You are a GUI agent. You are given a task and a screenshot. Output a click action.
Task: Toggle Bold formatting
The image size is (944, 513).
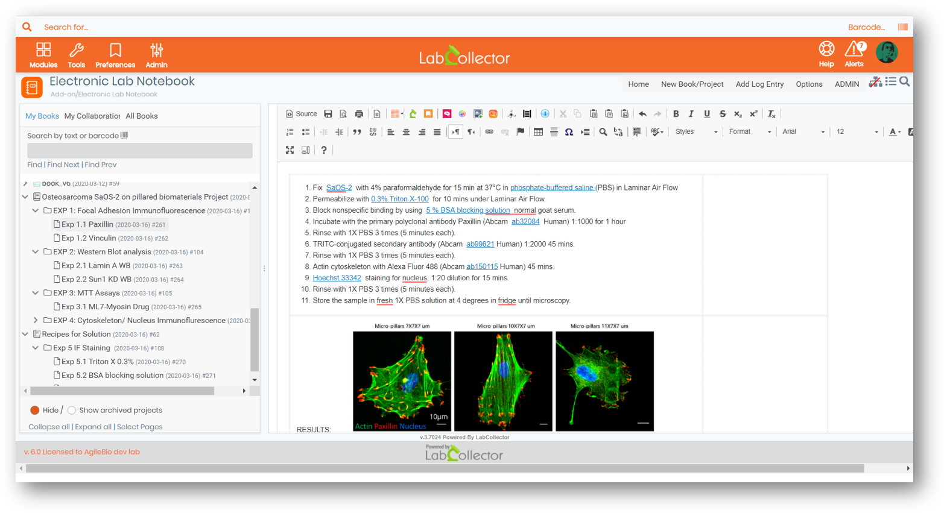pyautogui.click(x=676, y=114)
